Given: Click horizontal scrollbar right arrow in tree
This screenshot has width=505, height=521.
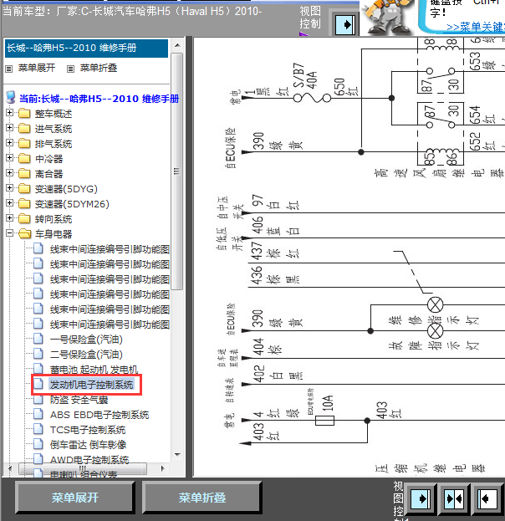Looking at the screenshot, I should [162, 468].
